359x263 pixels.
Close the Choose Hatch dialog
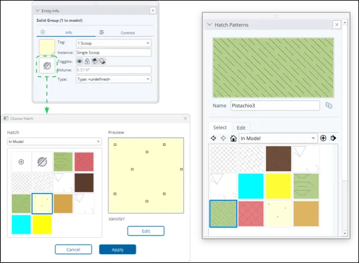[x=185, y=118]
